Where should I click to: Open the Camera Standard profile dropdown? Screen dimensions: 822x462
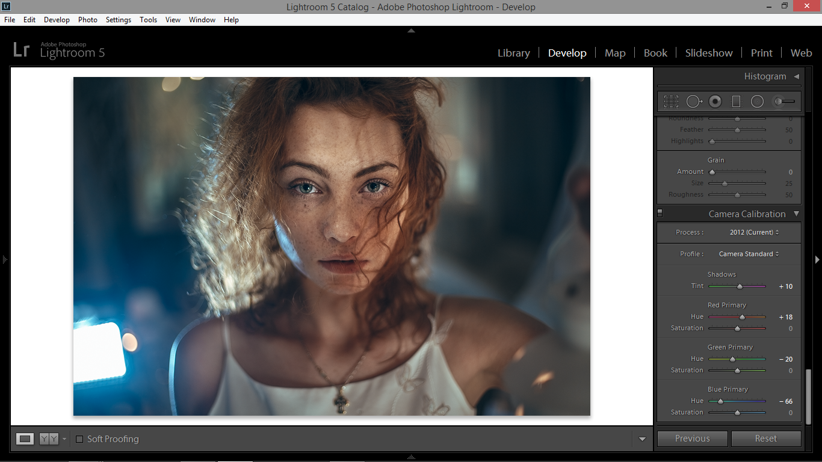coord(749,254)
